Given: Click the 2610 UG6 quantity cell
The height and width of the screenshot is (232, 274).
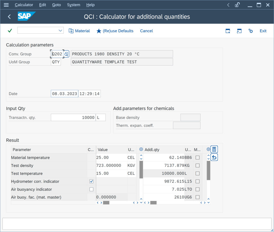Looking at the screenshot, I should 164,197.
